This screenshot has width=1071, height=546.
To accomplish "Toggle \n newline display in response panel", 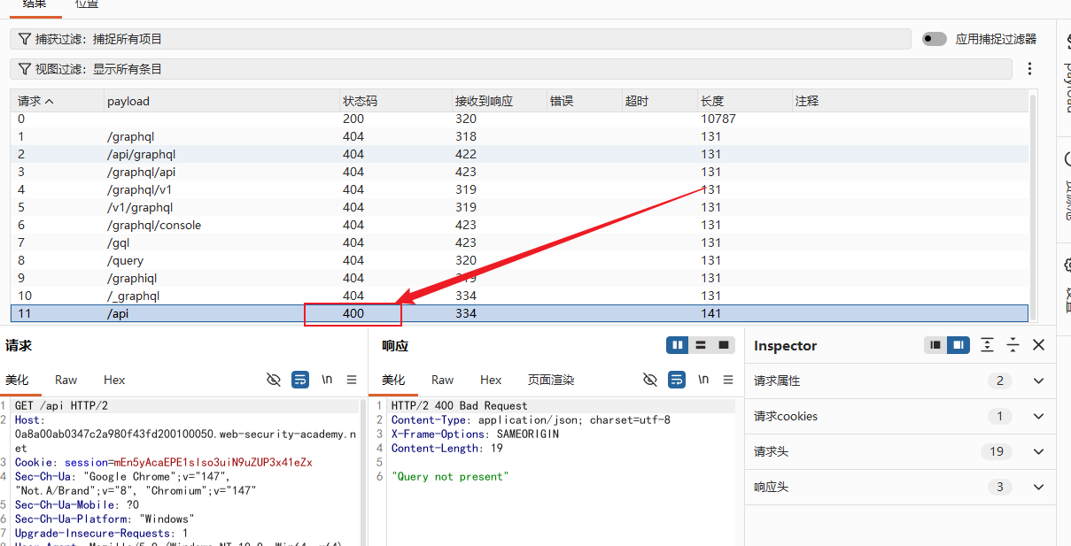I will pyautogui.click(x=703, y=380).
